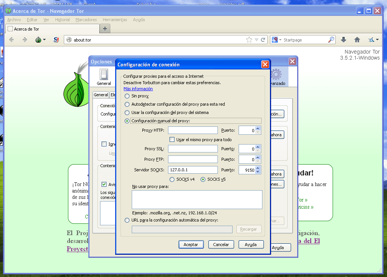Decrease Proxy FTP port value
This screenshot has height=277, width=387.
point(258,161)
